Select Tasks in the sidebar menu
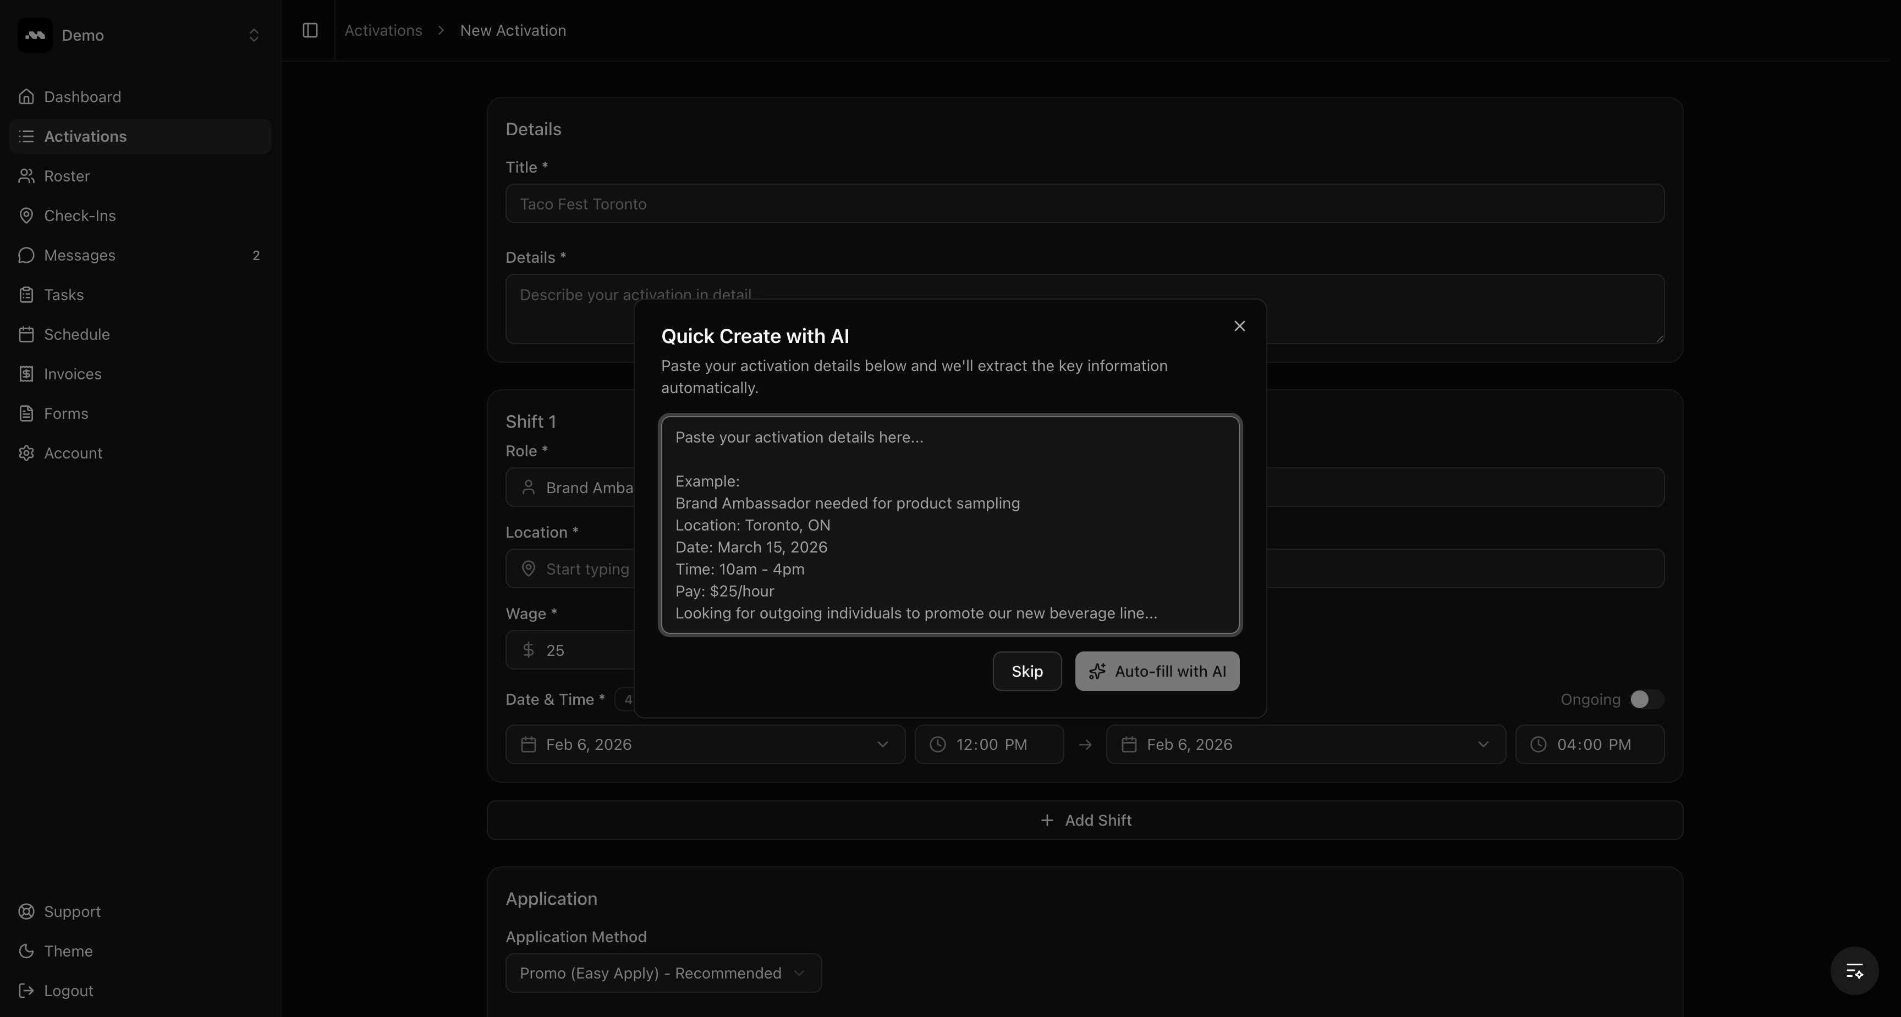This screenshot has height=1017, width=1901. coord(63,294)
